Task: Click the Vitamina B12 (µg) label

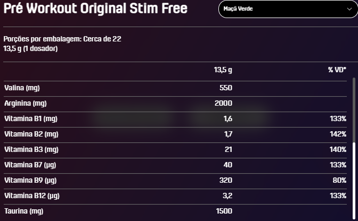Action: 32,196
